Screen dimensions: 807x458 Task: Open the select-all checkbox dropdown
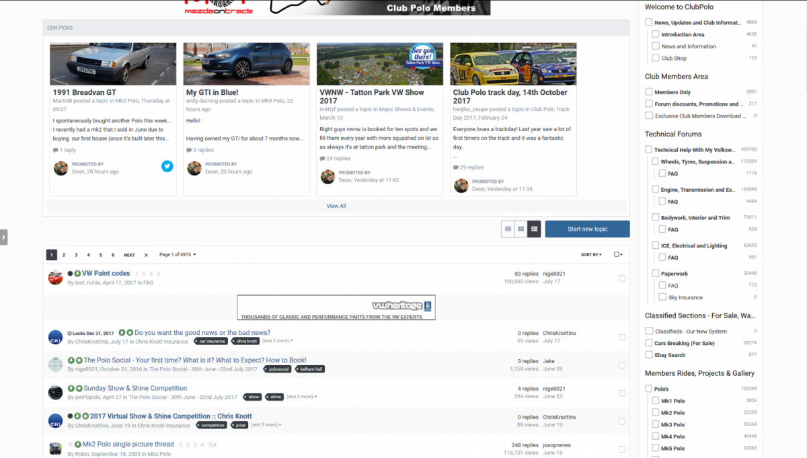click(618, 255)
